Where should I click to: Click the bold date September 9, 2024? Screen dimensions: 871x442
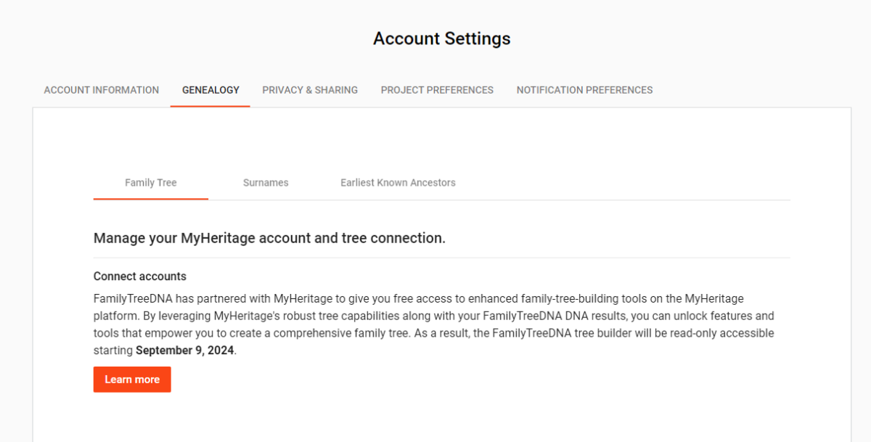coord(185,351)
